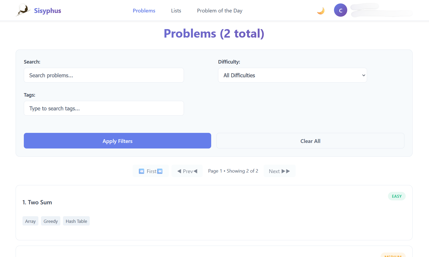Click the tags search combo box
Screen dimensions: 429x257
click(x=104, y=108)
